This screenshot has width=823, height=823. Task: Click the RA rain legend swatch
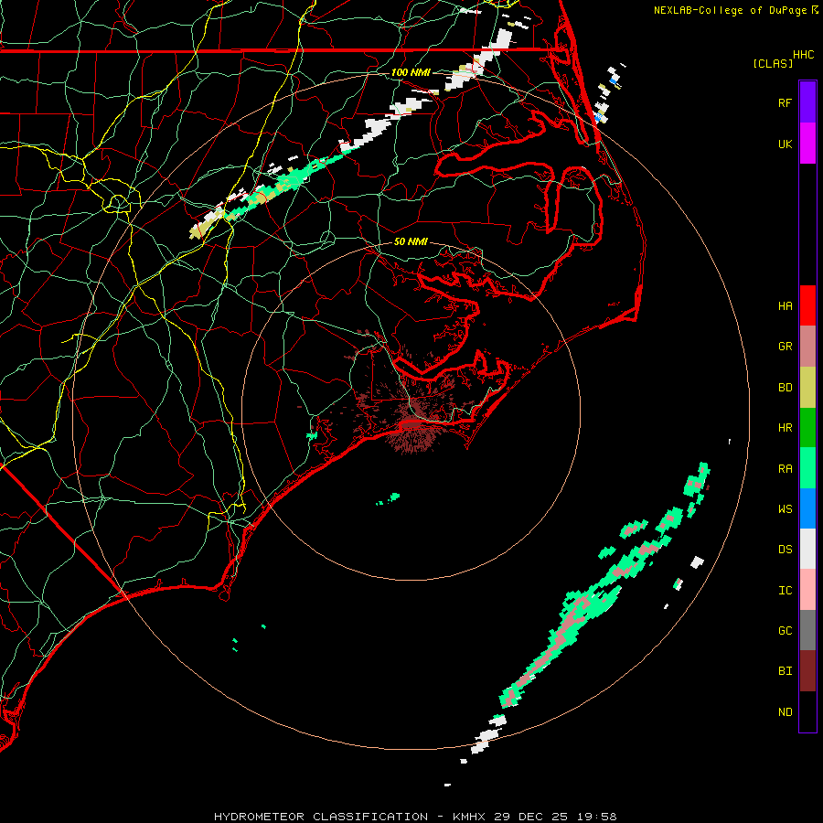pyautogui.click(x=807, y=468)
